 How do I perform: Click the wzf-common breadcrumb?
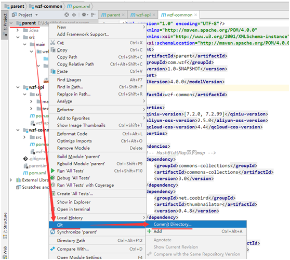pos(46,6)
